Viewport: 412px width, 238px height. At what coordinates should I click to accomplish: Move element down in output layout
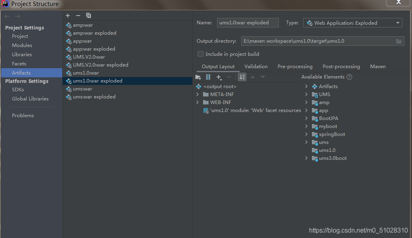[x=263, y=77]
